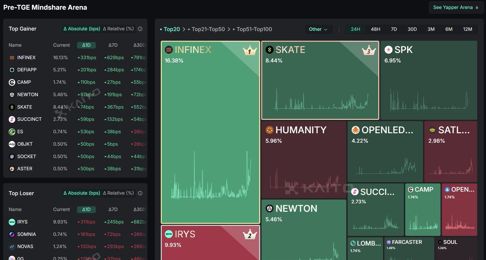The width and height of the screenshot is (486, 260).
Task: Click the OPENLEDGER octopus icon
Action: point(355,130)
